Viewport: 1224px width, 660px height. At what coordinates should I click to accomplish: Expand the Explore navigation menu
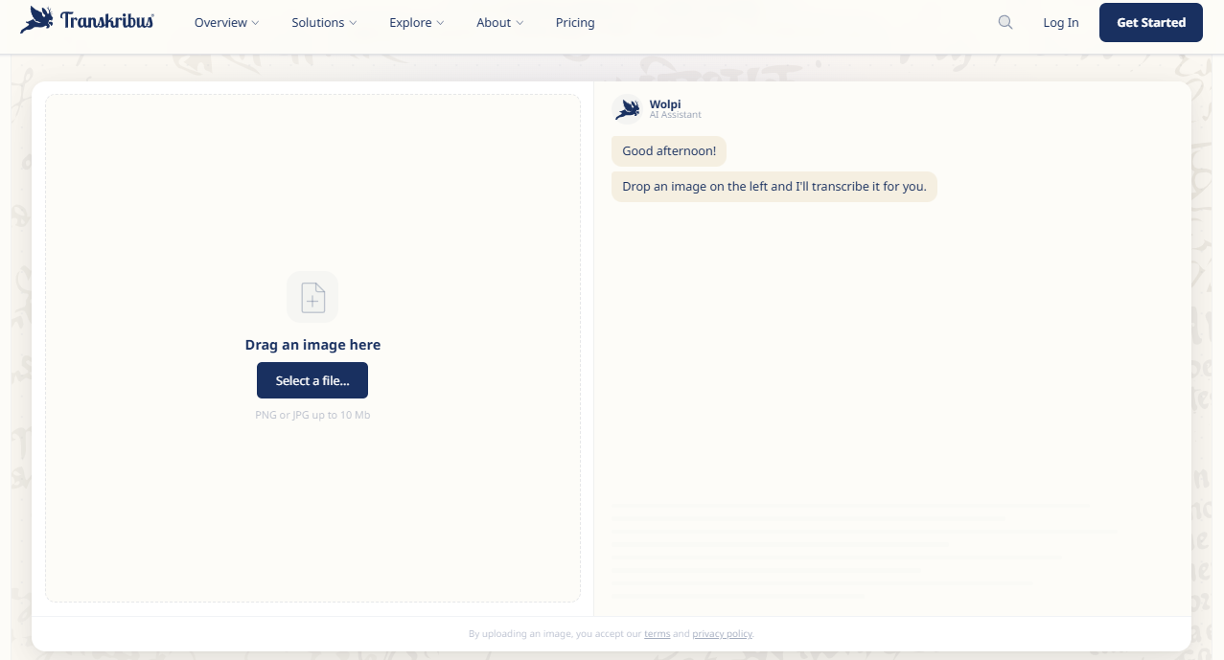(x=416, y=23)
